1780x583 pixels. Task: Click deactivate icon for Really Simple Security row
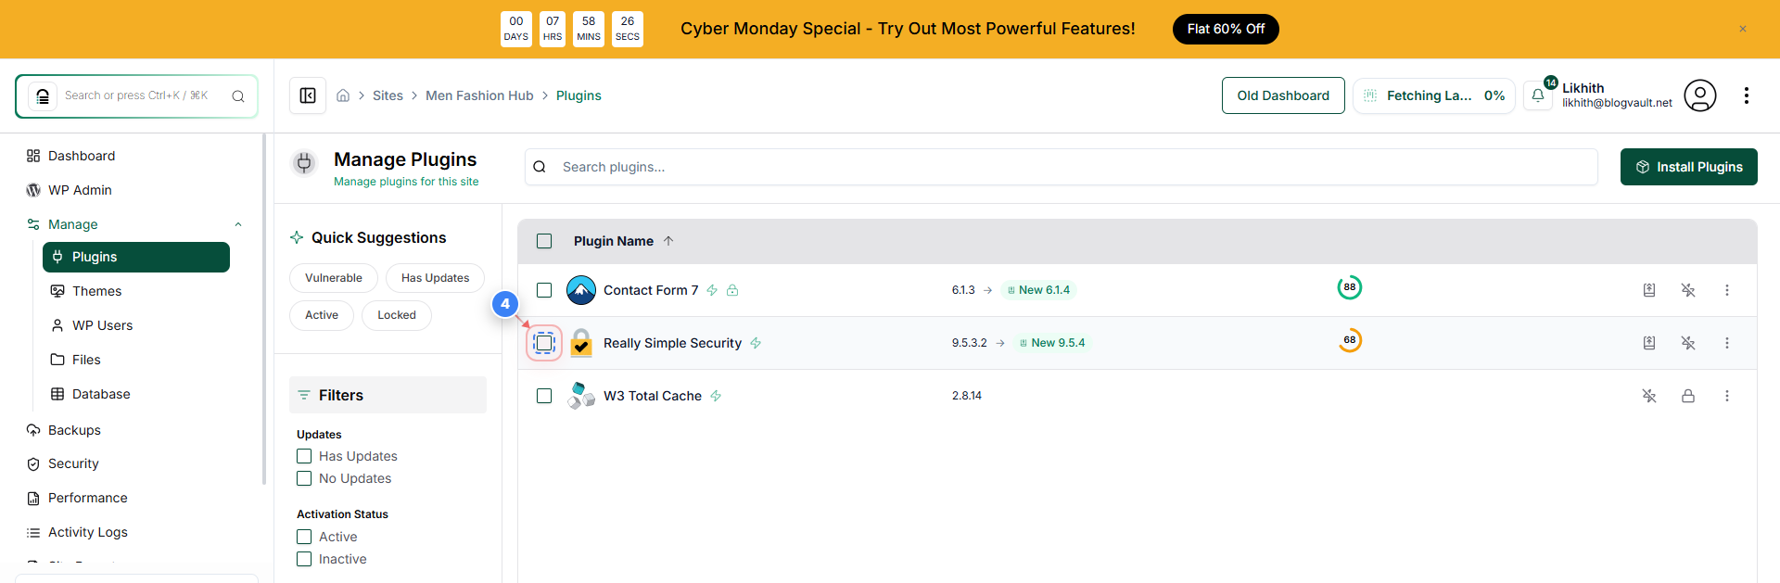click(1688, 343)
